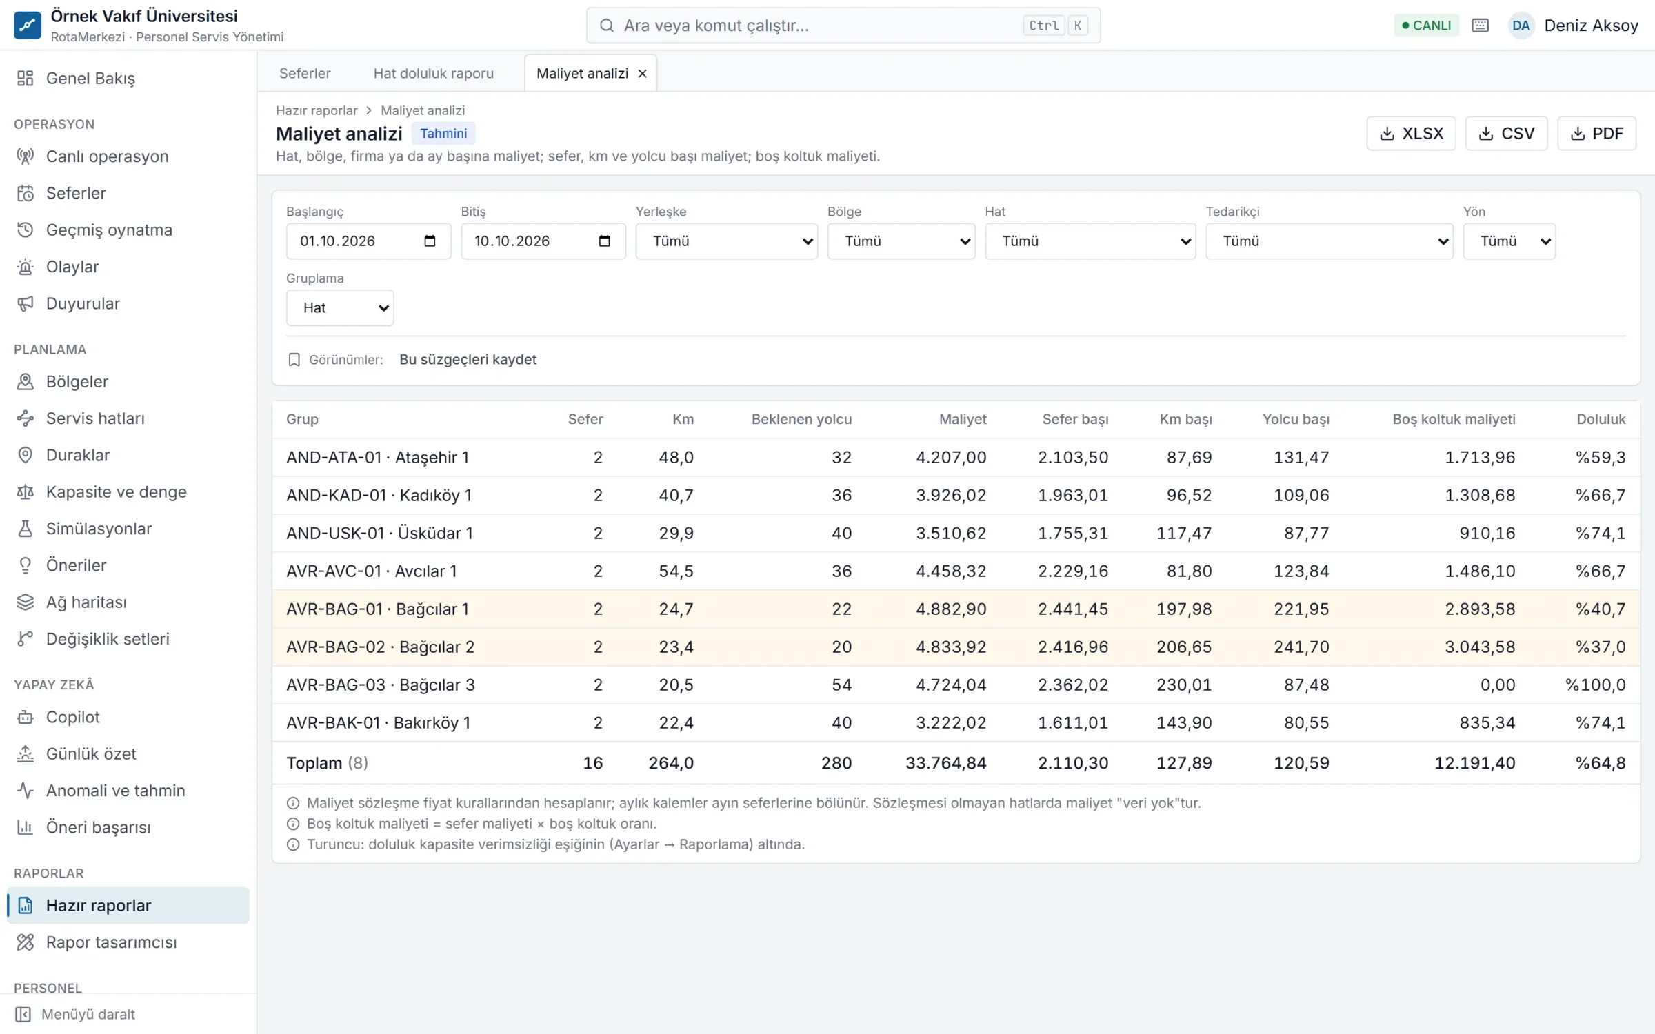Open Hazır raporlar in sidebar

(x=128, y=906)
